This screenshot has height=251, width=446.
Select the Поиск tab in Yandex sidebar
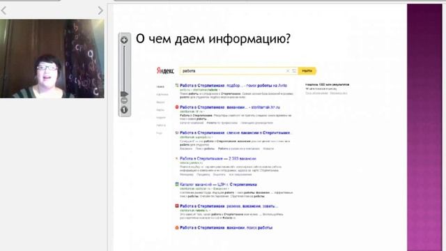tap(160, 86)
